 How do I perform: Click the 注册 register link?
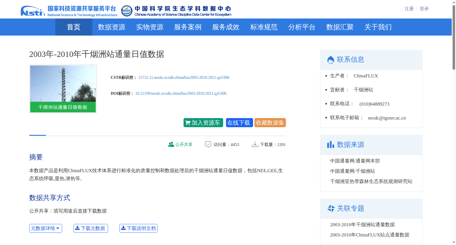[409, 9]
